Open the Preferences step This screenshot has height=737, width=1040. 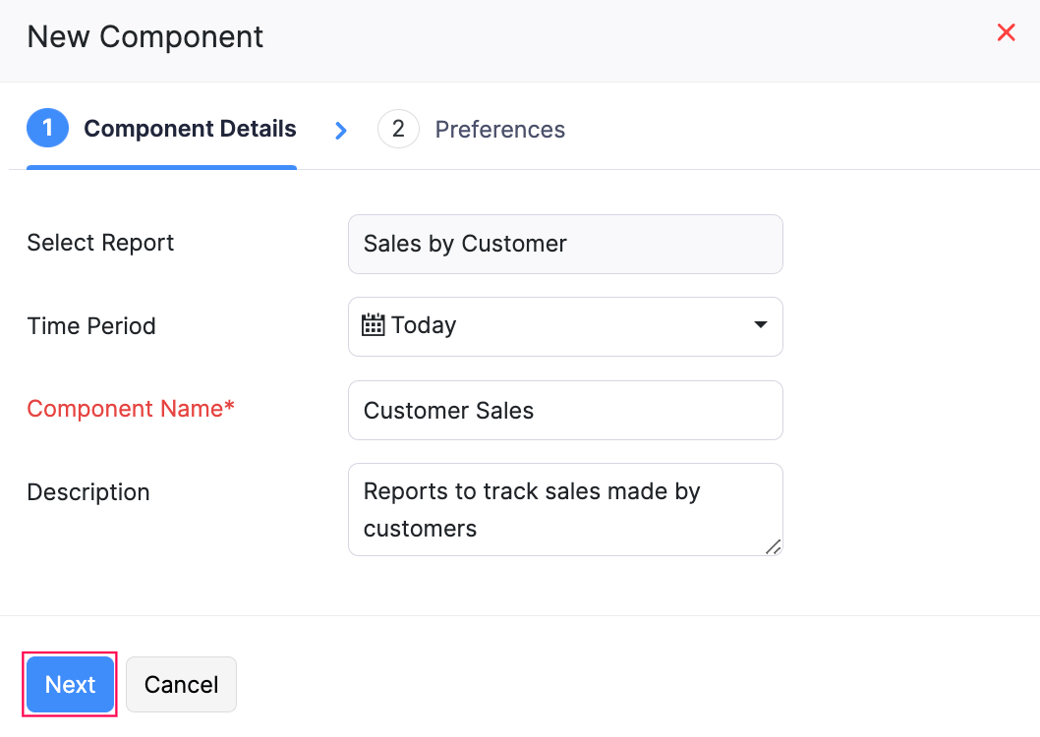pos(499,130)
